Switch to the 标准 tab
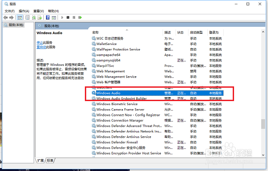The image size is (268, 171). point(50,160)
